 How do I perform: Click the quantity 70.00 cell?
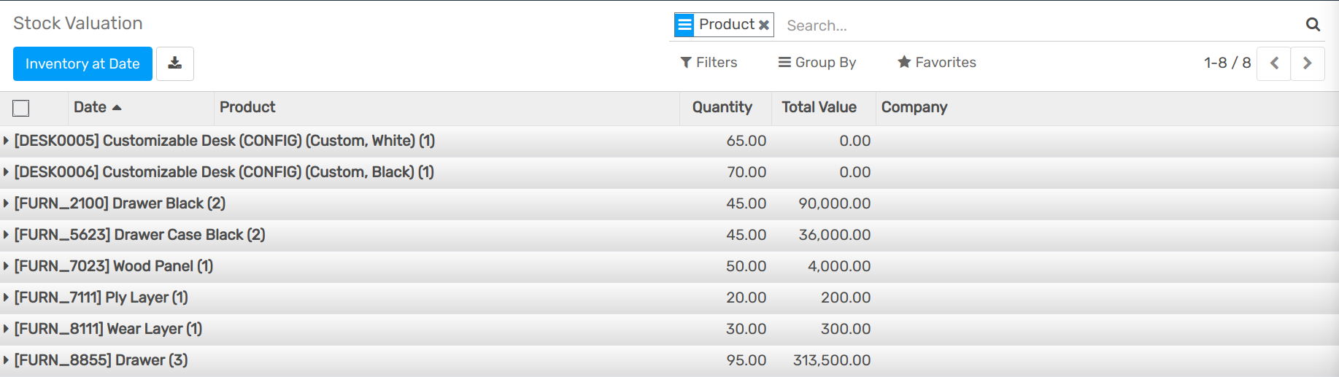746,172
